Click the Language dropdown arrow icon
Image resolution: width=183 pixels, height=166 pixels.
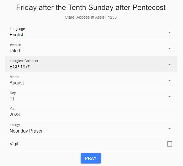point(170,32)
